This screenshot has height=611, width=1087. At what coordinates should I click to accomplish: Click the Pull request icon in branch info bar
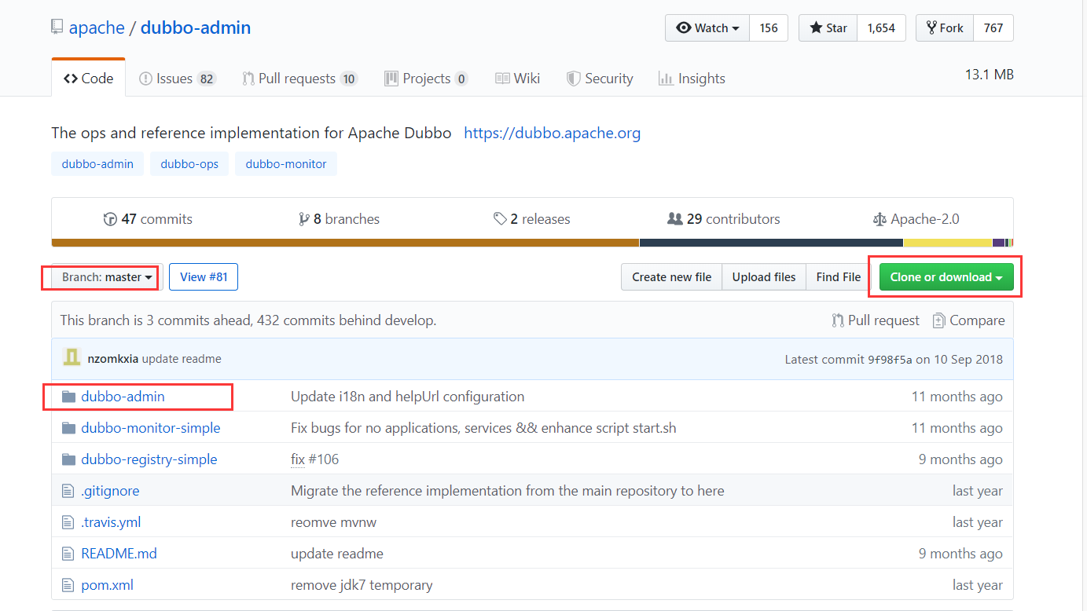838,320
